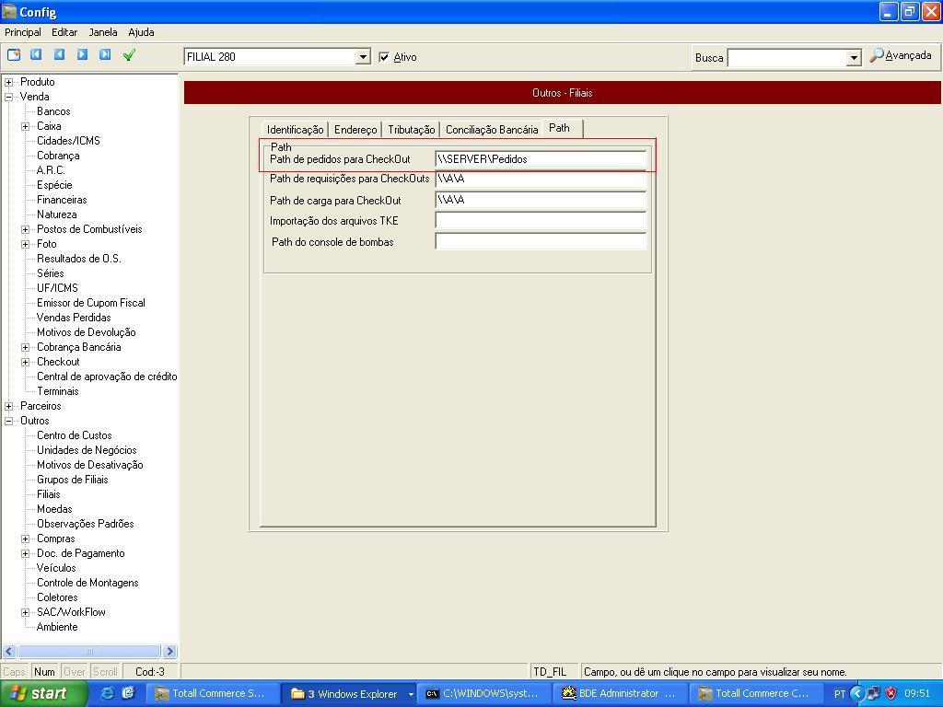The width and height of the screenshot is (943, 707).
Task: Click the next record arrow icon
Action: point(82,55)
